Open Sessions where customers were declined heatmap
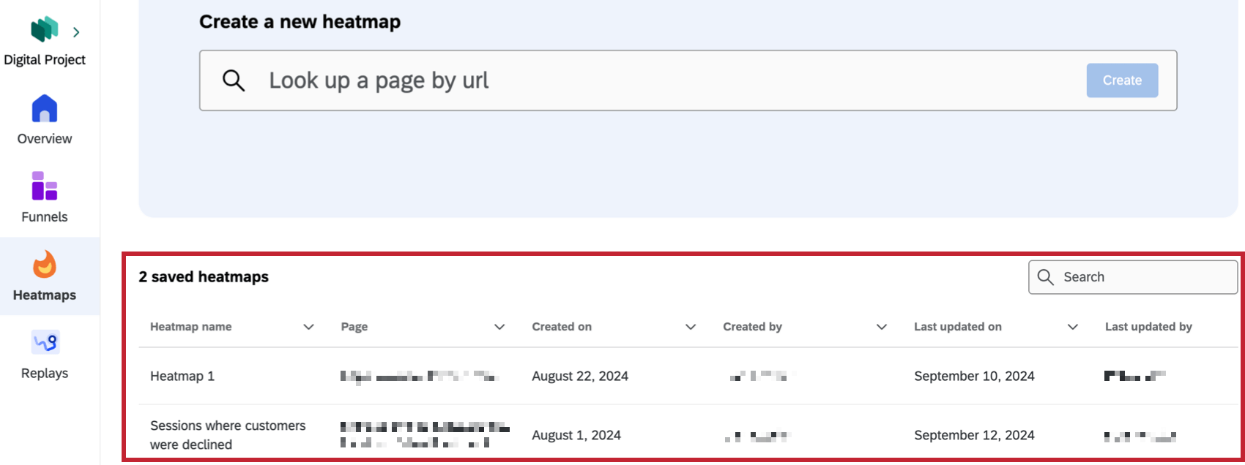The image size is (1245, 465). 228,435
